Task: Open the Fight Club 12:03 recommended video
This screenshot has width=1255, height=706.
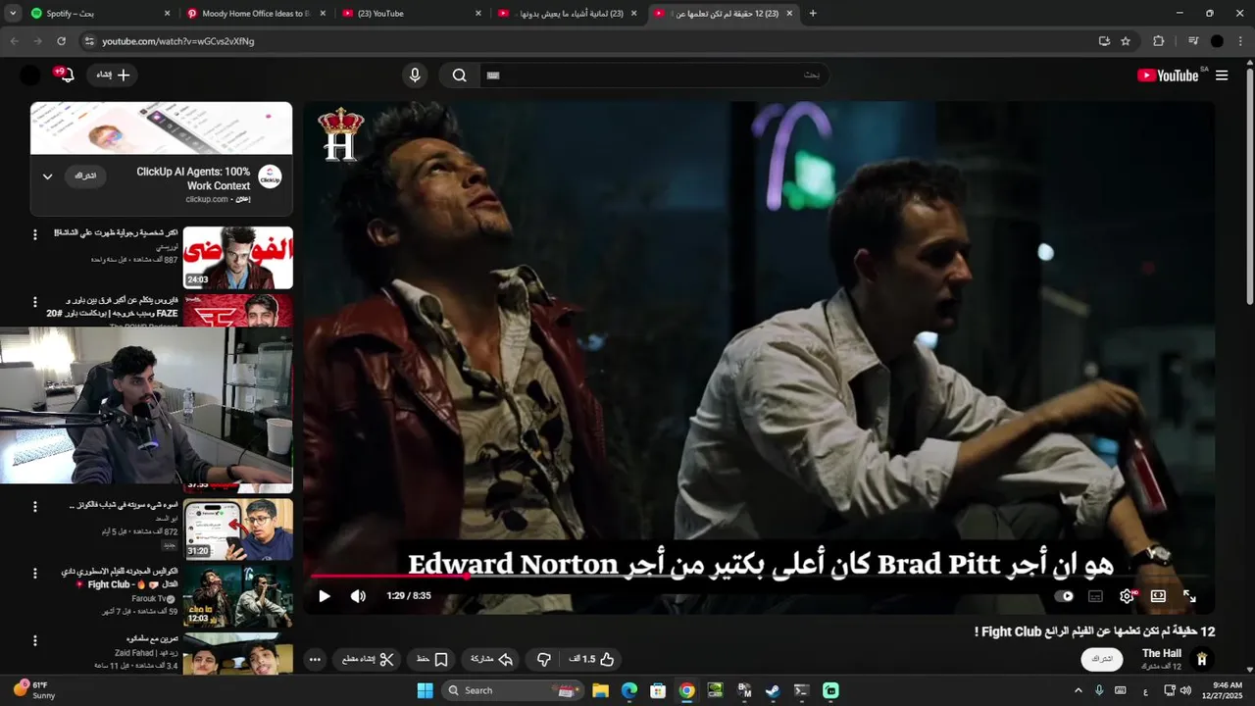Action: point(237,595)
